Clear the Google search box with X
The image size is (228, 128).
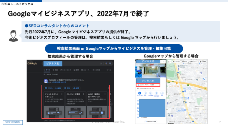[101, 63]
